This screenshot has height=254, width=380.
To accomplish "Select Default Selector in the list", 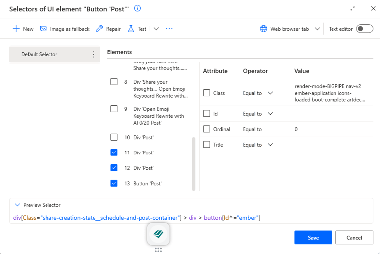I will point(40,54).
